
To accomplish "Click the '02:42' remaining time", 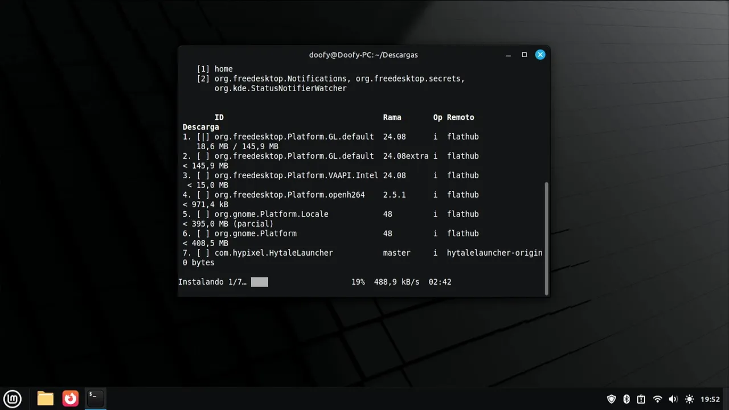I will [x=440, y=282].
